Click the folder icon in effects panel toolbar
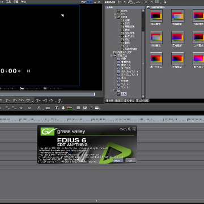This screenshot has width=204, height=204. click(120, 2)
